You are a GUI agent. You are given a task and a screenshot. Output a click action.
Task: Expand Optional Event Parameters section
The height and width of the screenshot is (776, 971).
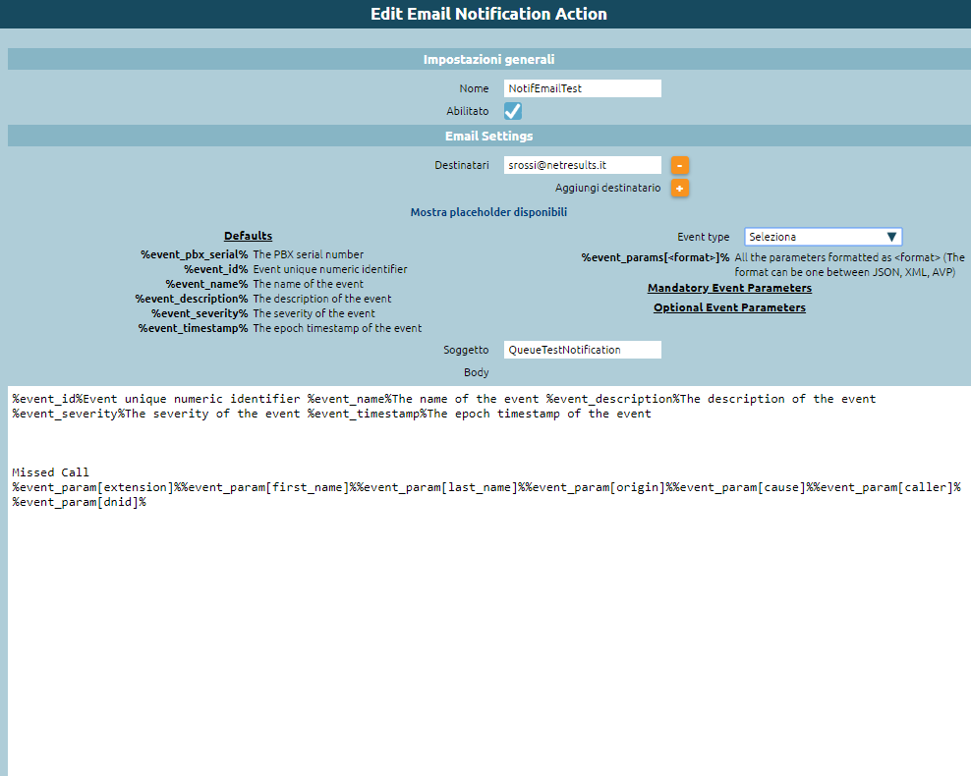click(x=729, y=307)
